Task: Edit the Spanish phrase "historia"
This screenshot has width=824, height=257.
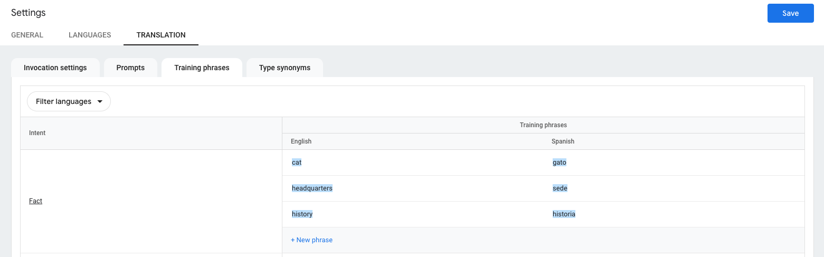Action: [x=564, y=214]
